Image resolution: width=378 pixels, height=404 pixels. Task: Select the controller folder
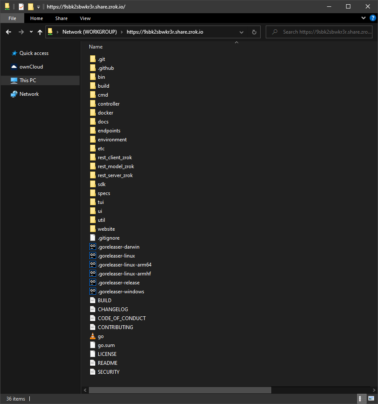(x=105, y=104)
